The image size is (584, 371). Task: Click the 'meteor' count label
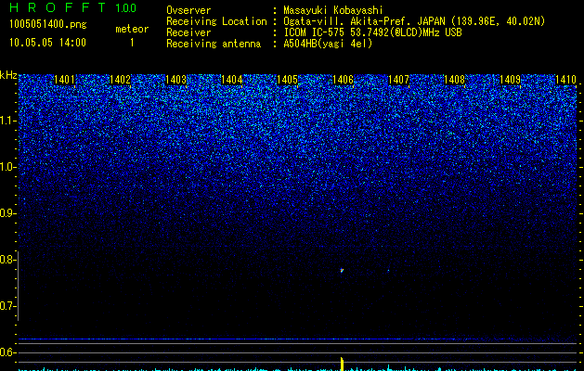(132, 29)
